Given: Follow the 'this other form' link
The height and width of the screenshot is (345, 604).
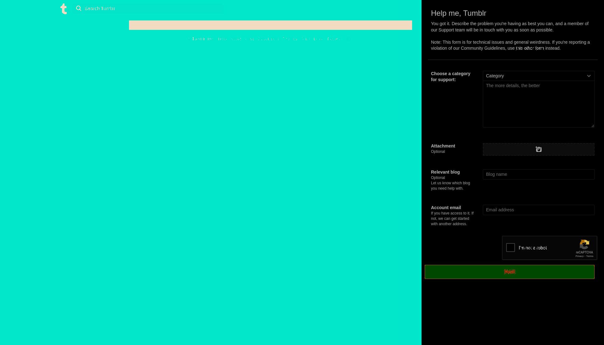Looking at the screenshot, I should click(x=530, y=48).
